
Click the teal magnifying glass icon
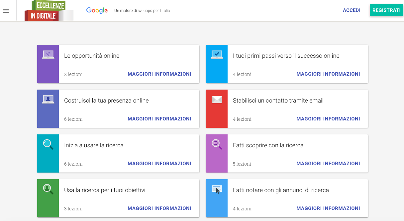coord(48,144)
